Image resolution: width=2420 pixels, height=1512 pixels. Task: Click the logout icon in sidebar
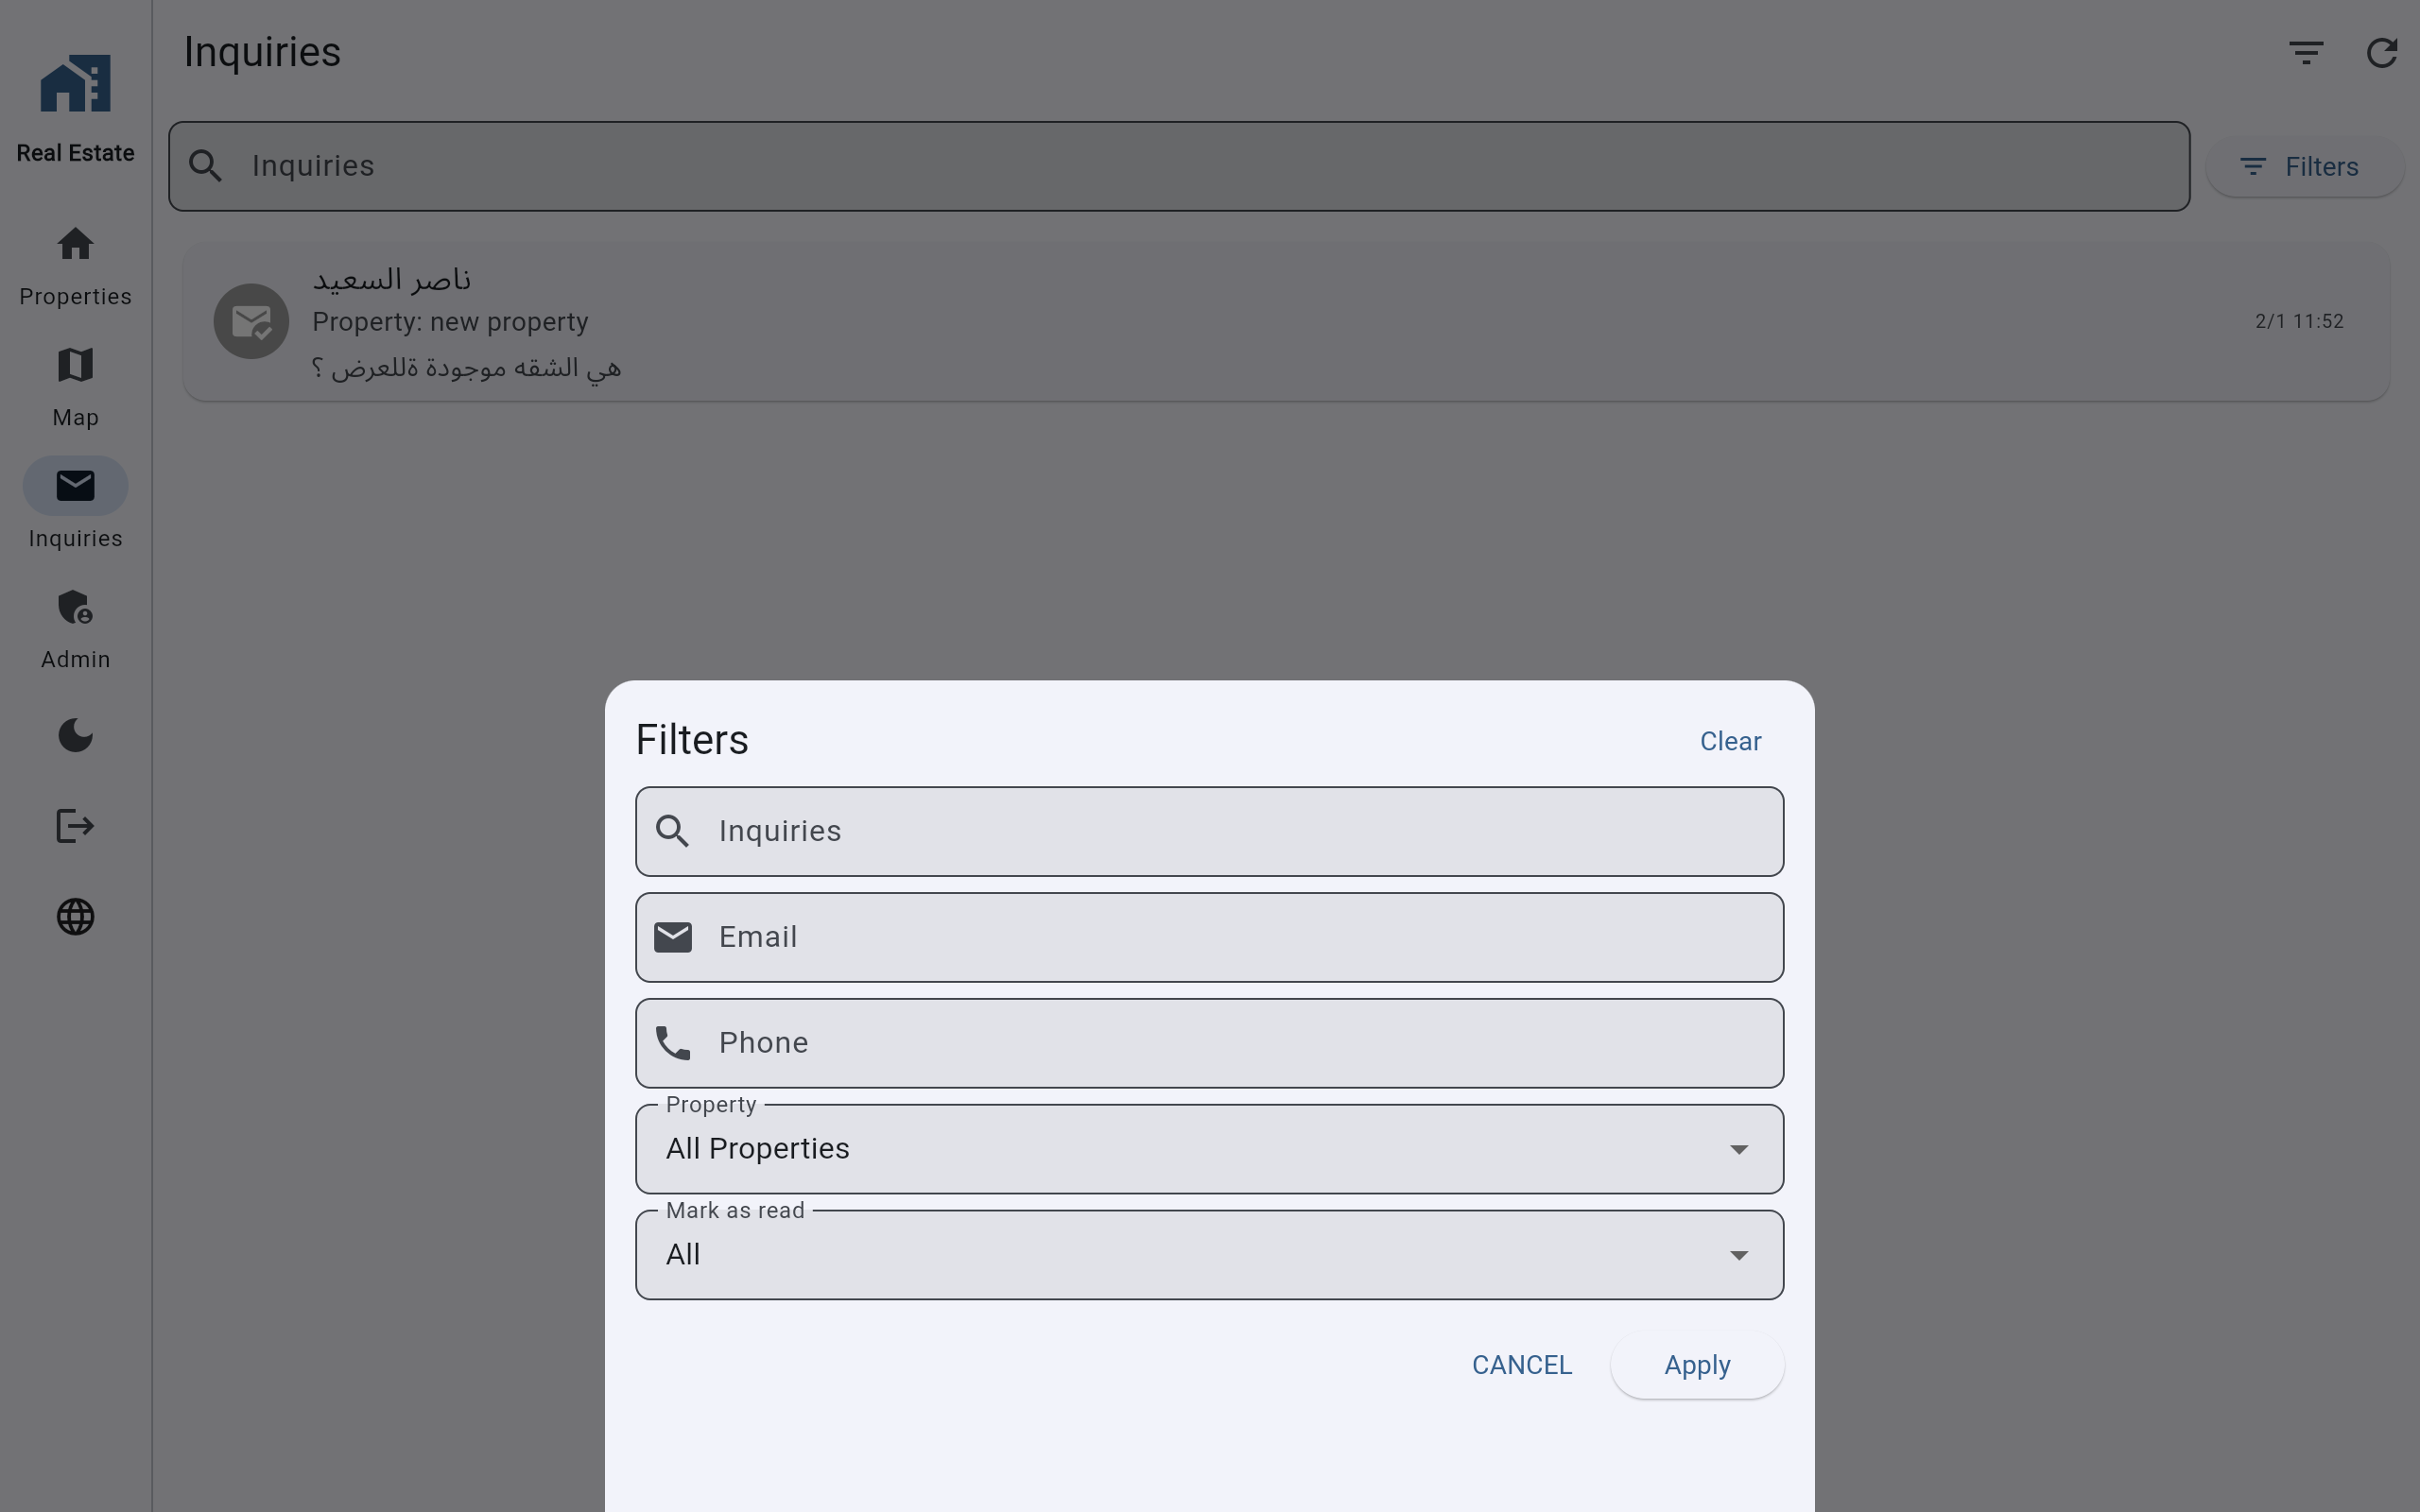75,826
